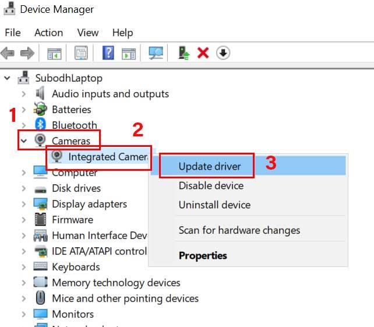Collapse the Cameras category
Viewport: 374px width, 327px height.
coord(23,140)
